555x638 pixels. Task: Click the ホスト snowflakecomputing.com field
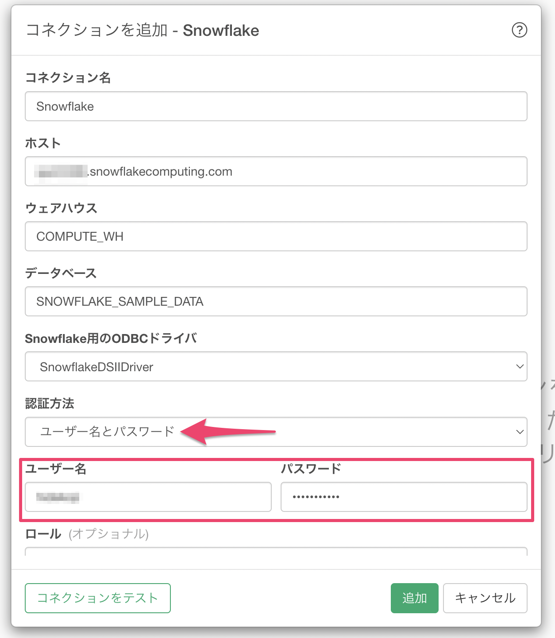(276, 171)
